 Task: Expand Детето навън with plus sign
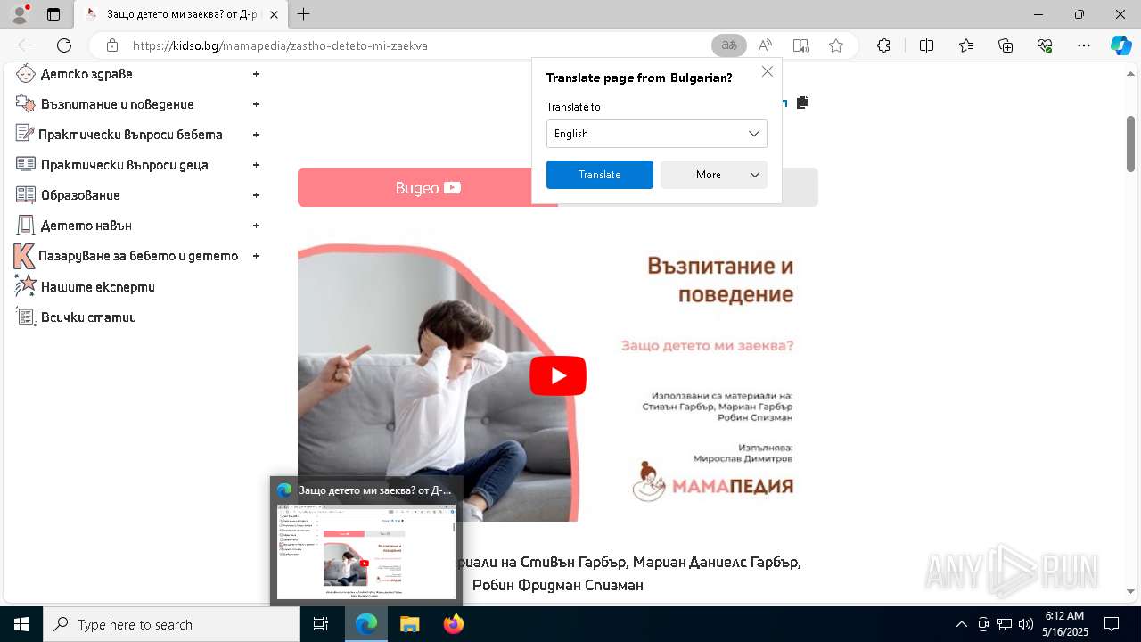tap(256, 226)
